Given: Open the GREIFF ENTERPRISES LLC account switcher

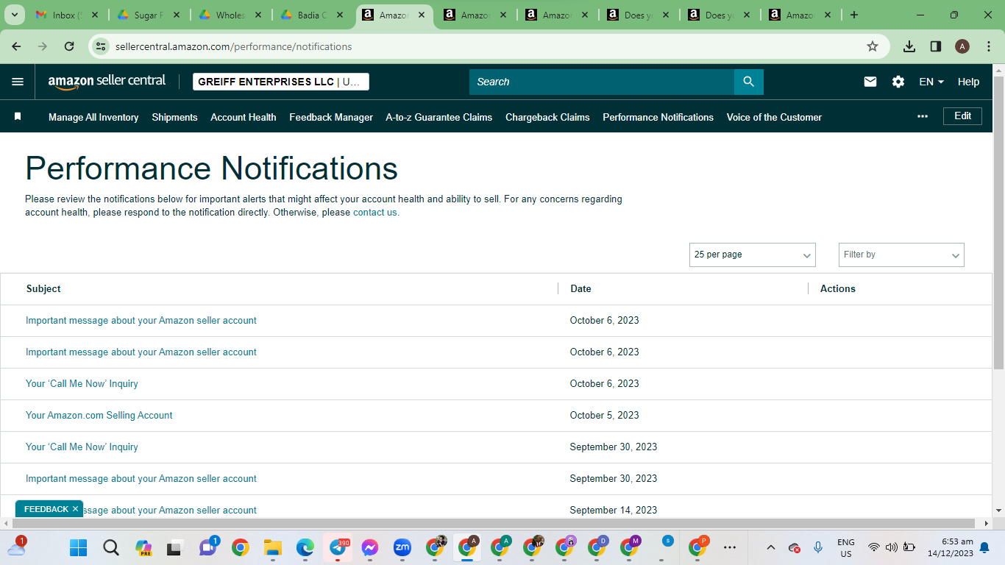Looking at the screenshot, I should tap(281, 82).
